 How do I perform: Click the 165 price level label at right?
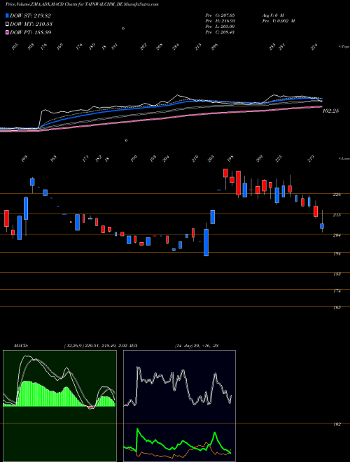tap(337, 307)
